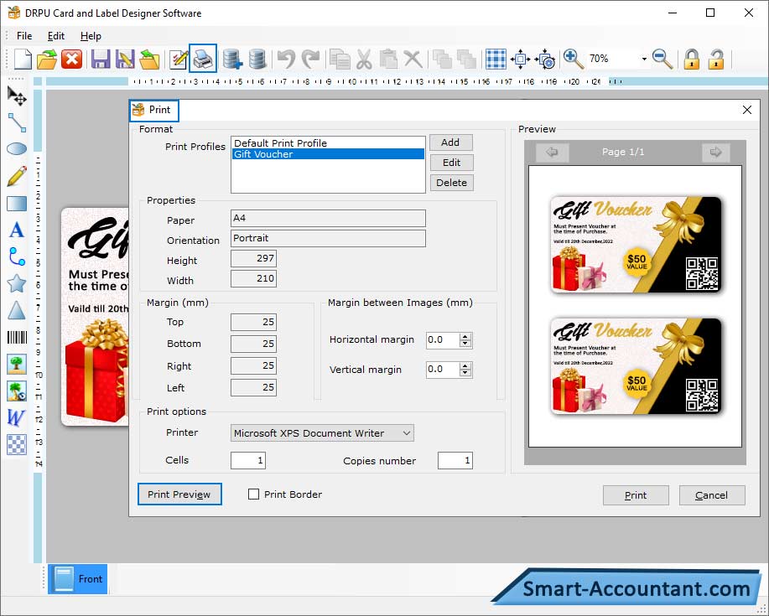
Task: Click the Undo arrow icon
Action: [286, 60]
